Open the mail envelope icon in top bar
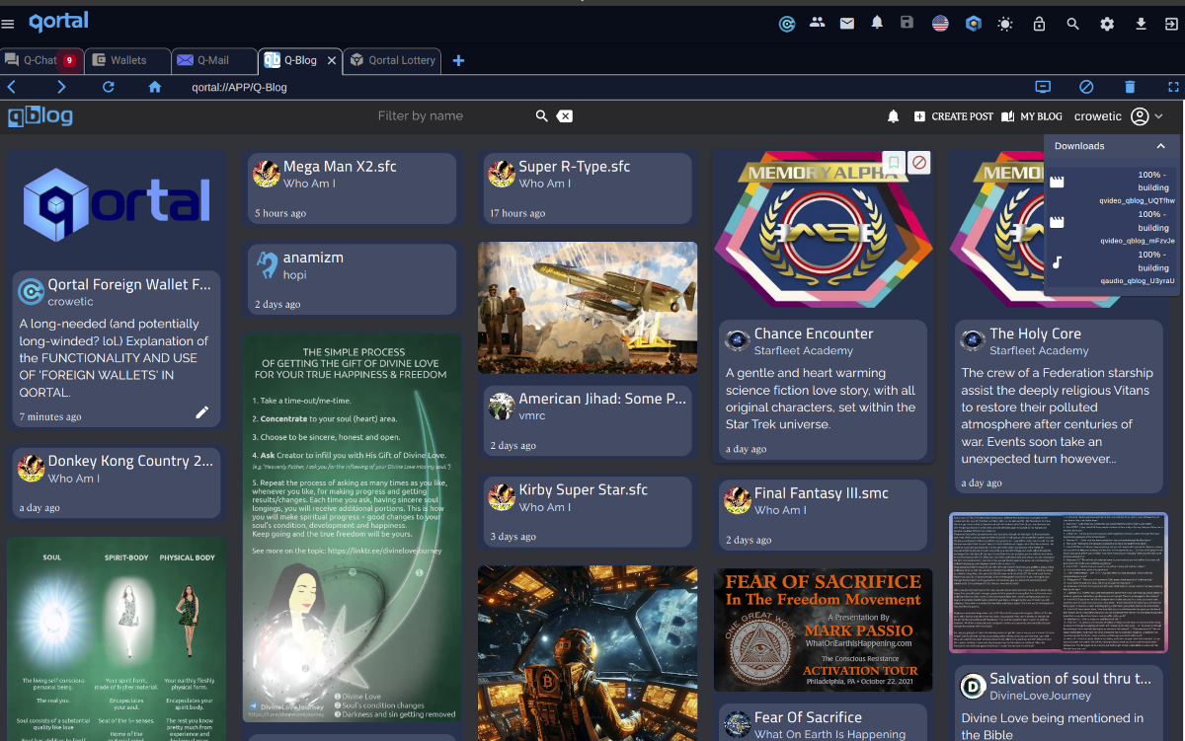The image size is (1185, 741). [847, 23]
